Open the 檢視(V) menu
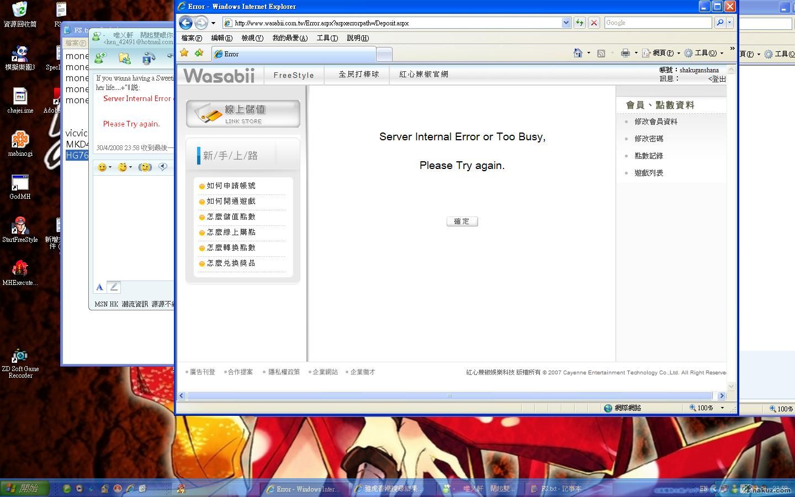Viewport: 795px width, 497px height. [252, 38]
